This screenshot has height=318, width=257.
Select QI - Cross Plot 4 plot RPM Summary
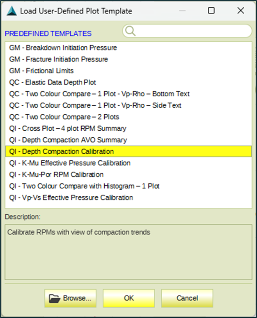tap(128, 129)
